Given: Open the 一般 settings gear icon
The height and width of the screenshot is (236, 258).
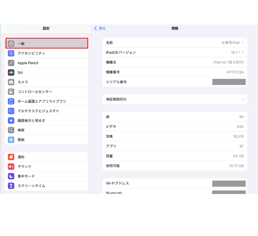Looking at the screenshot, I should point(11,43).
